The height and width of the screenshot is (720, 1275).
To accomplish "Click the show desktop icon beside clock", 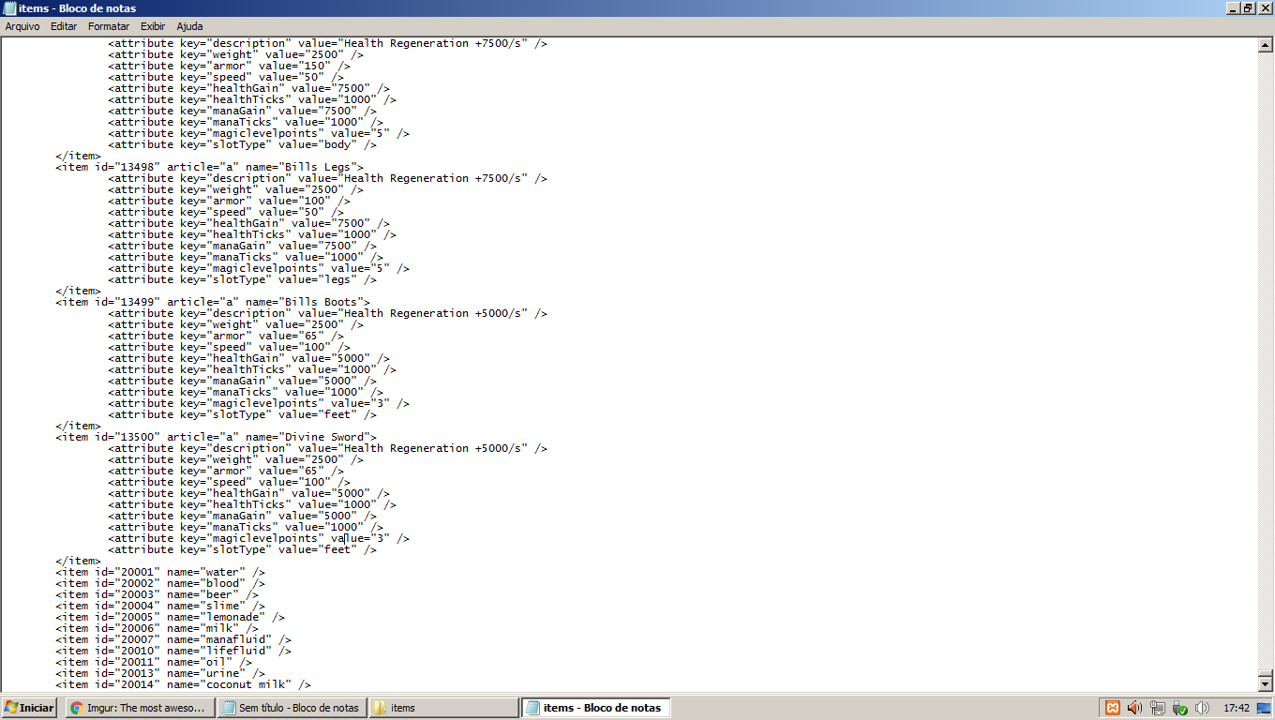I will pyautogui.click(x=1263, y=708).
